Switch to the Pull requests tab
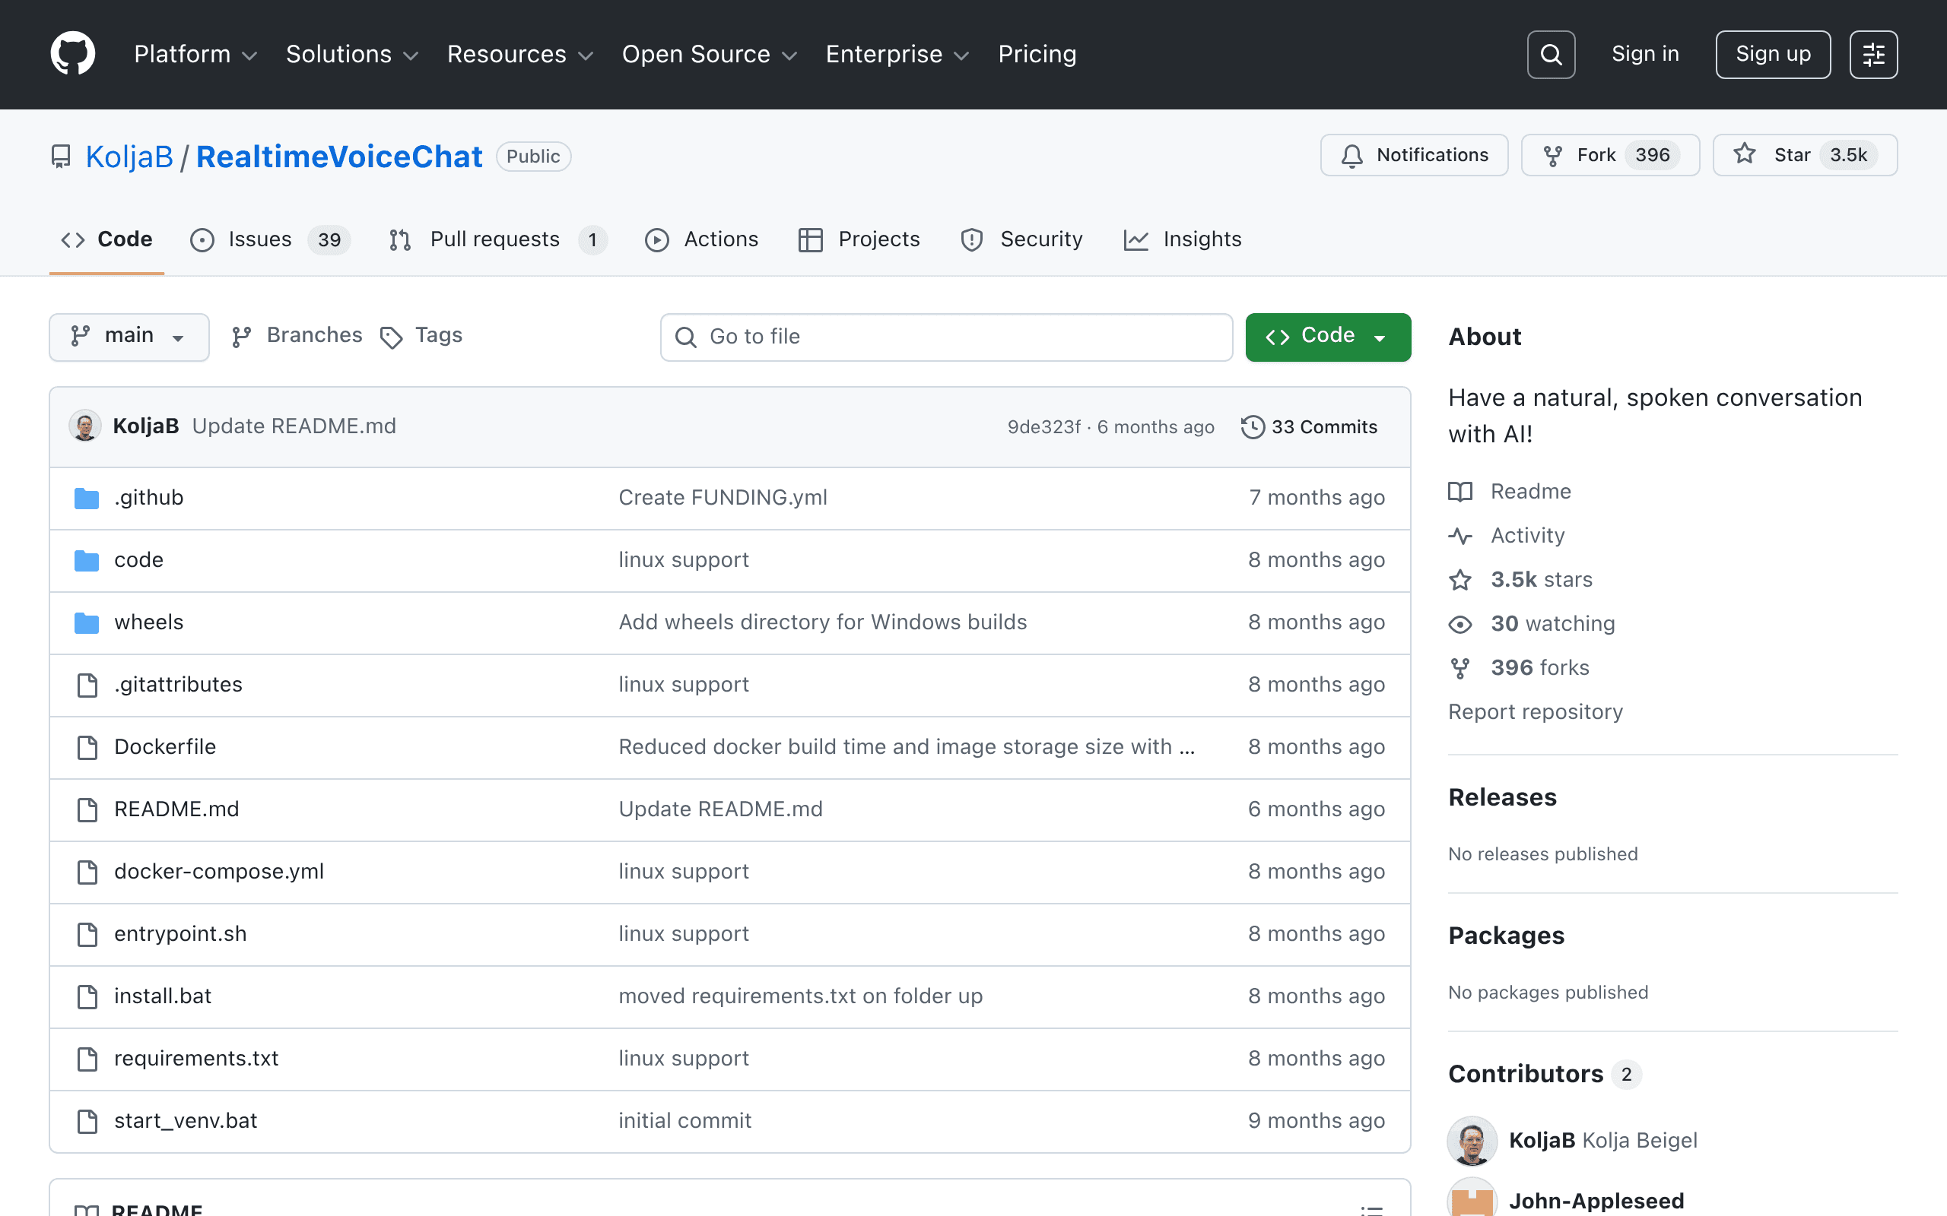The width and height of the screenshot is (1947, 1216). click(x=497, y=239)
